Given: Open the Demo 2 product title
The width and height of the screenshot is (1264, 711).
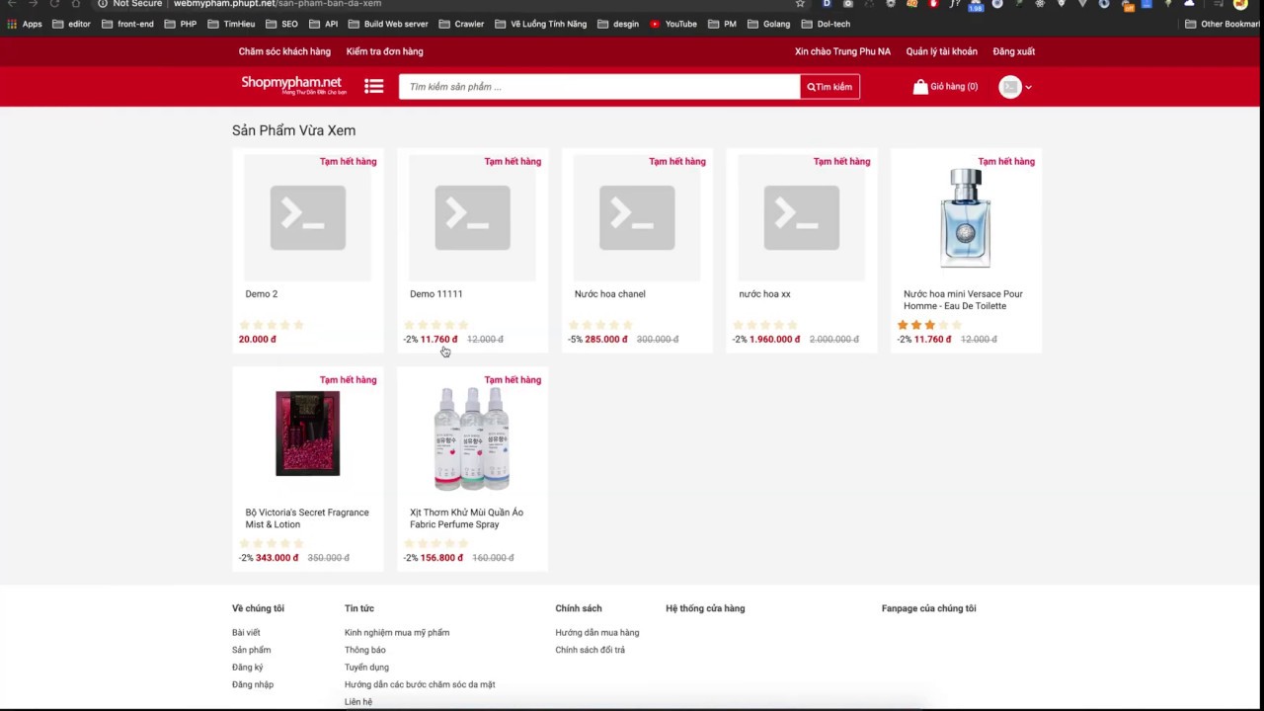Looking at the screenshot, I should pyautogui.click(x=262, y=294).
